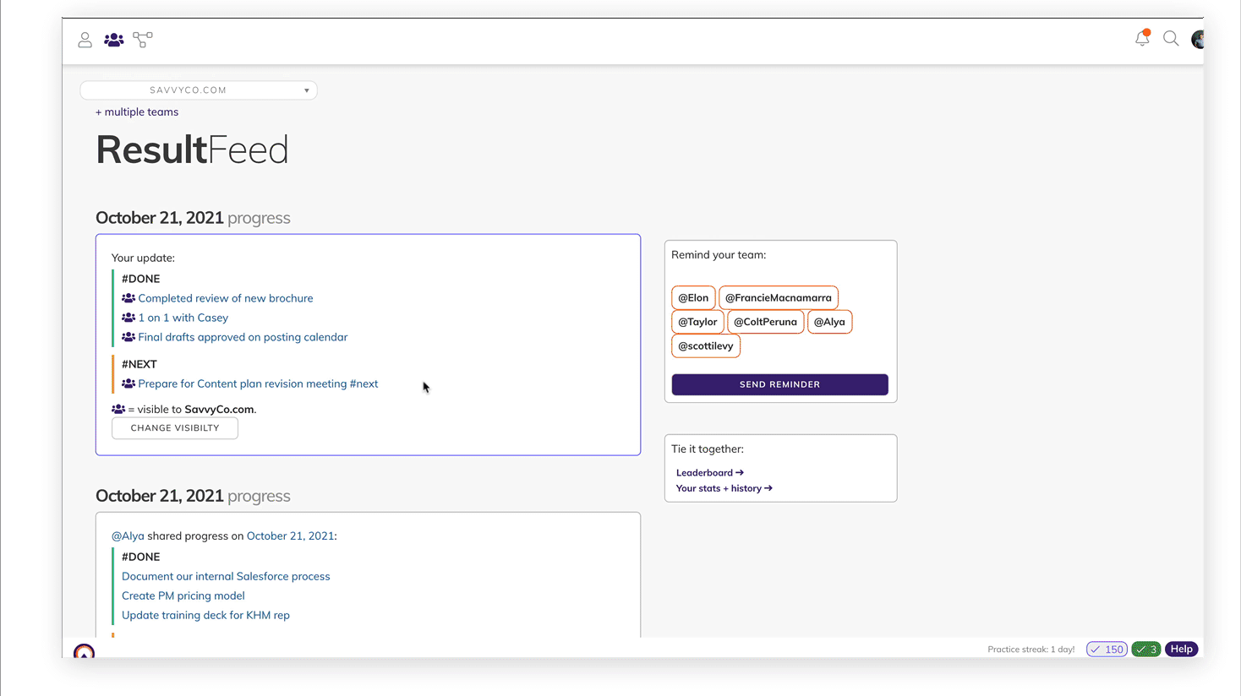Open the SAVVYCO.COM team dropdown
The width and height of the screenshot is (1241, 696).
(199, 90)
